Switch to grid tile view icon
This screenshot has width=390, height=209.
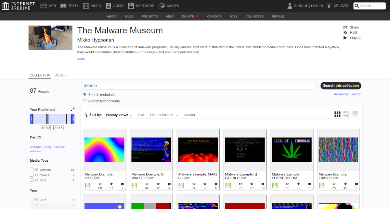point(337,114)
